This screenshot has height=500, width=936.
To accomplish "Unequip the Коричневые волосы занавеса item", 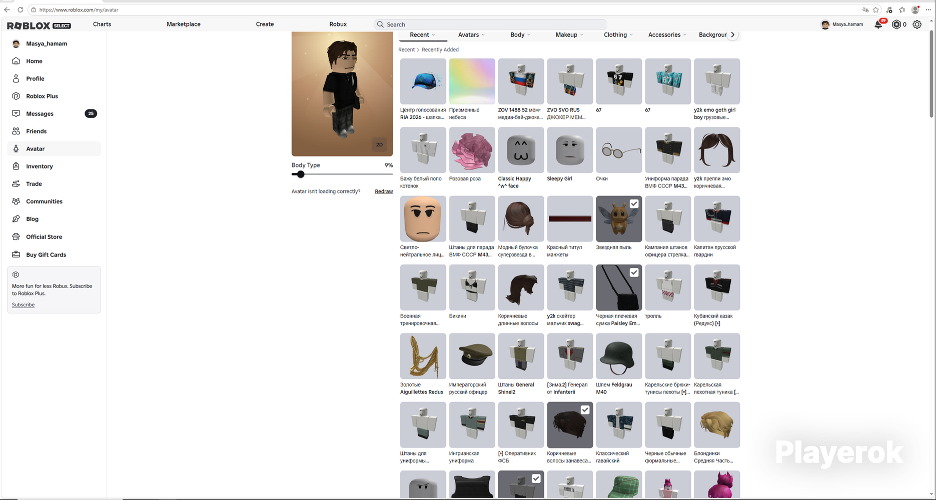I will pyautogui.click(x=570, y=425).
